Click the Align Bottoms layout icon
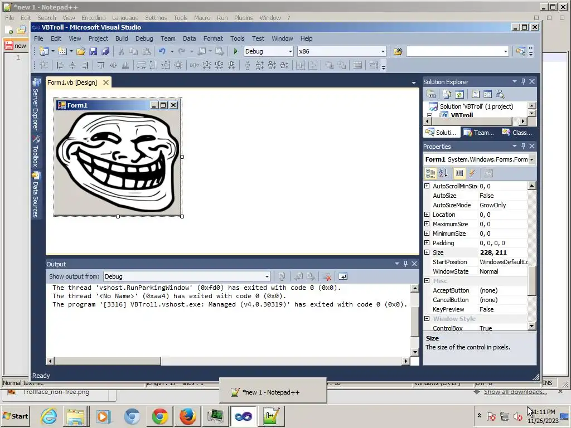 tap(125, 65)
